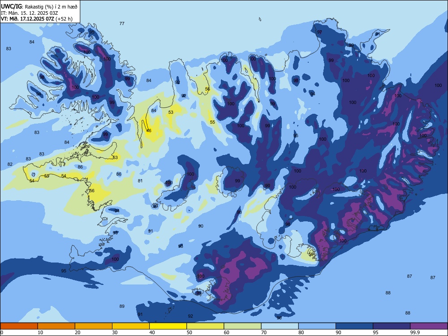Click the '40' legend scale label
448x336 pixels.
(152, 332)
